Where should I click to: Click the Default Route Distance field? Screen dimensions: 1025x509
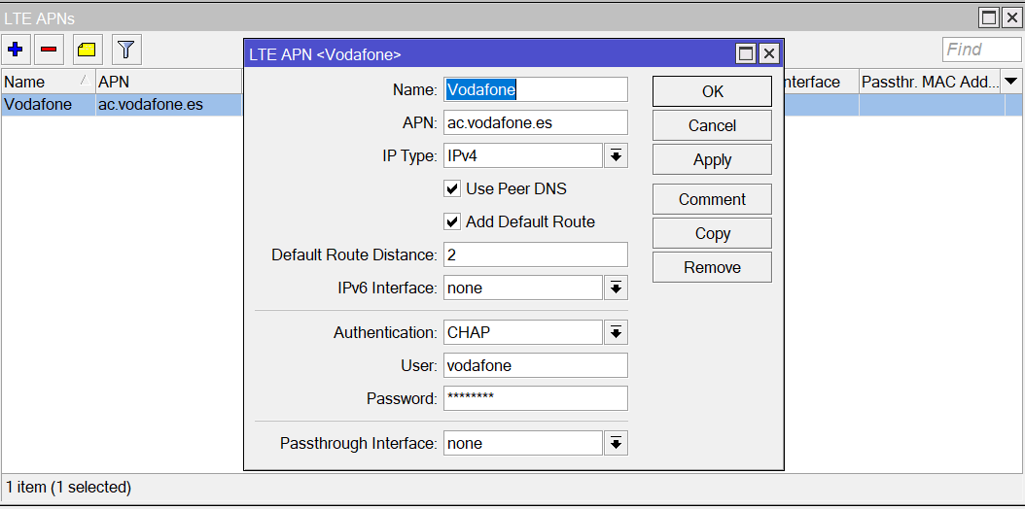(535, 254)
